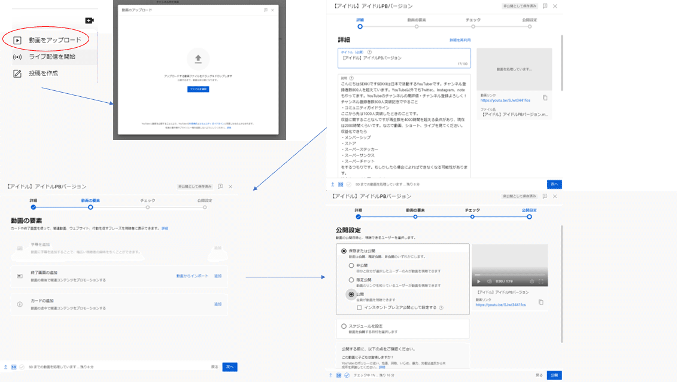Click feedback icon in 動画の要素 dialog header

tap(220, 187)
